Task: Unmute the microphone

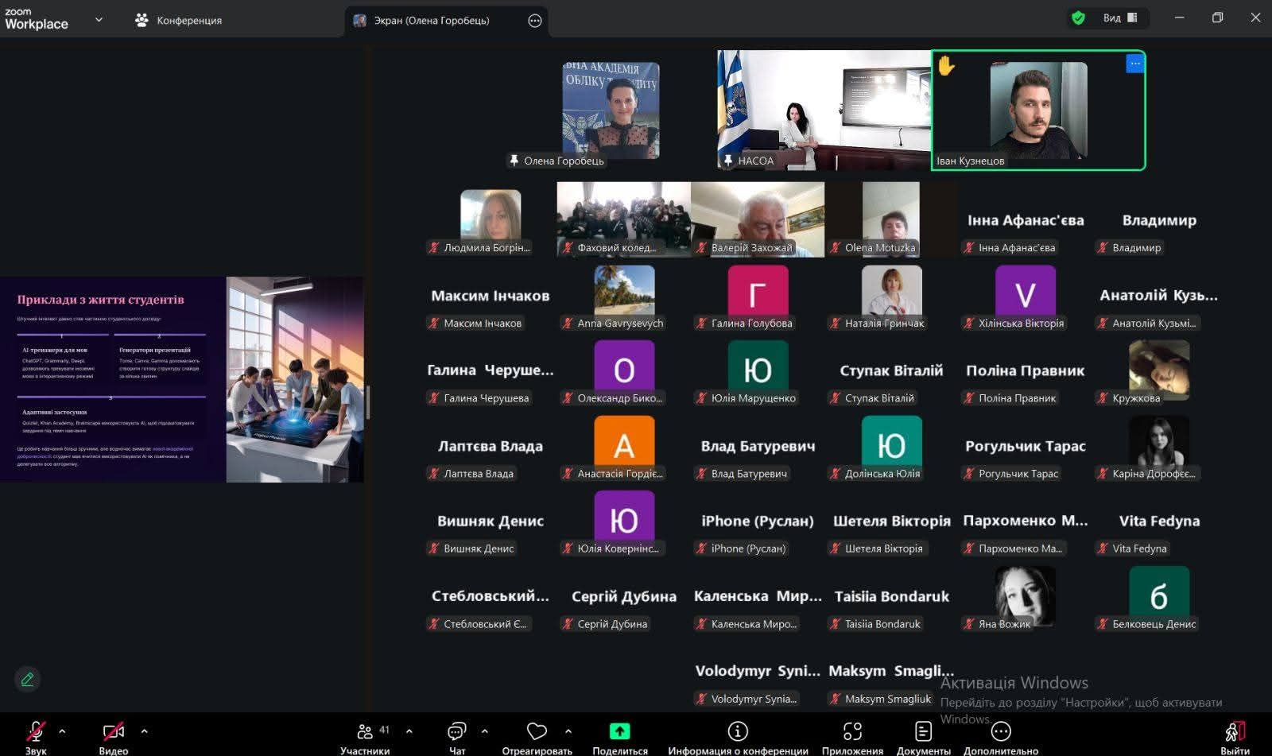Action: pyautogui.click(x=36, y=731)
